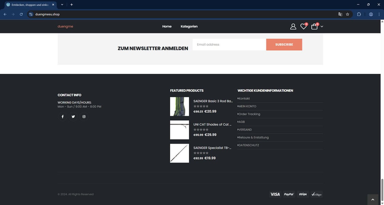The width and height of the screenshot is (384, 205).
Task: Click the Visa payment icon
Action: tap(275, 194)
